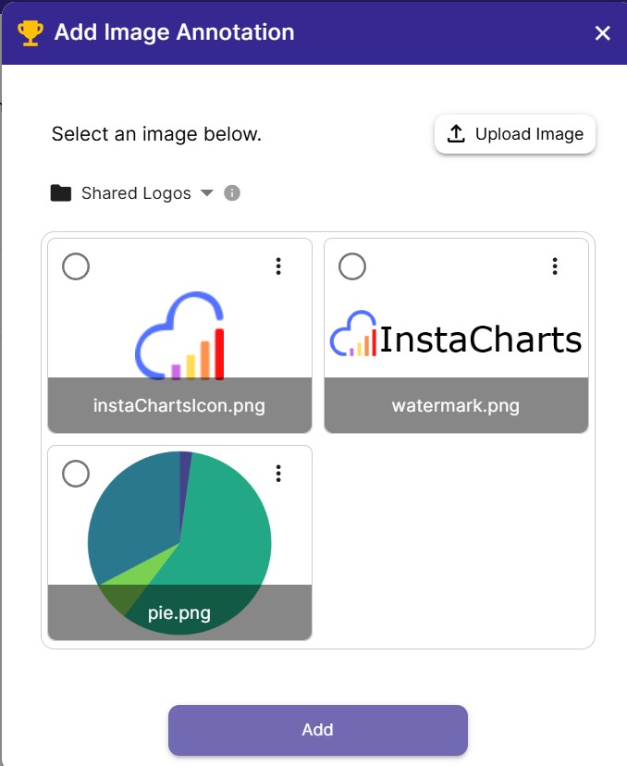627x766 pixels.
Task: Open the info tooltip icon next to Shared Logos
Action: [232, 192]
